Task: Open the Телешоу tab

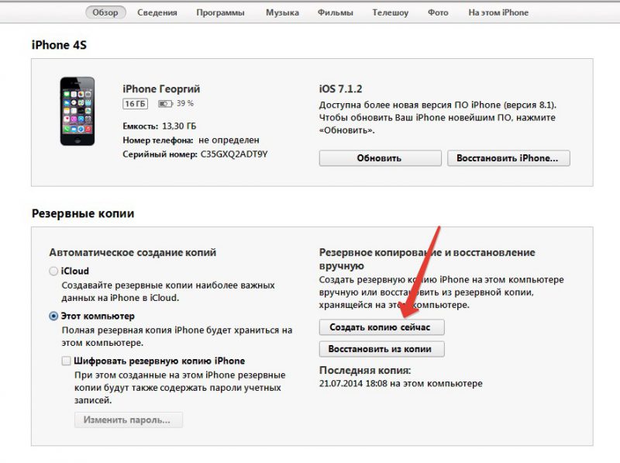Action: 391,12
